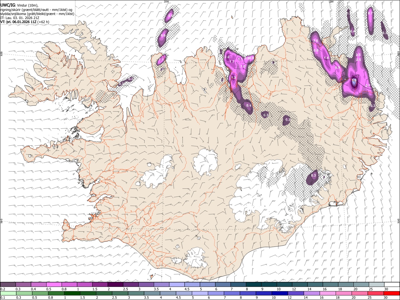Click the 30 label on the green-red rain scale
Screen dimensions: 400x300
point(386,297)
